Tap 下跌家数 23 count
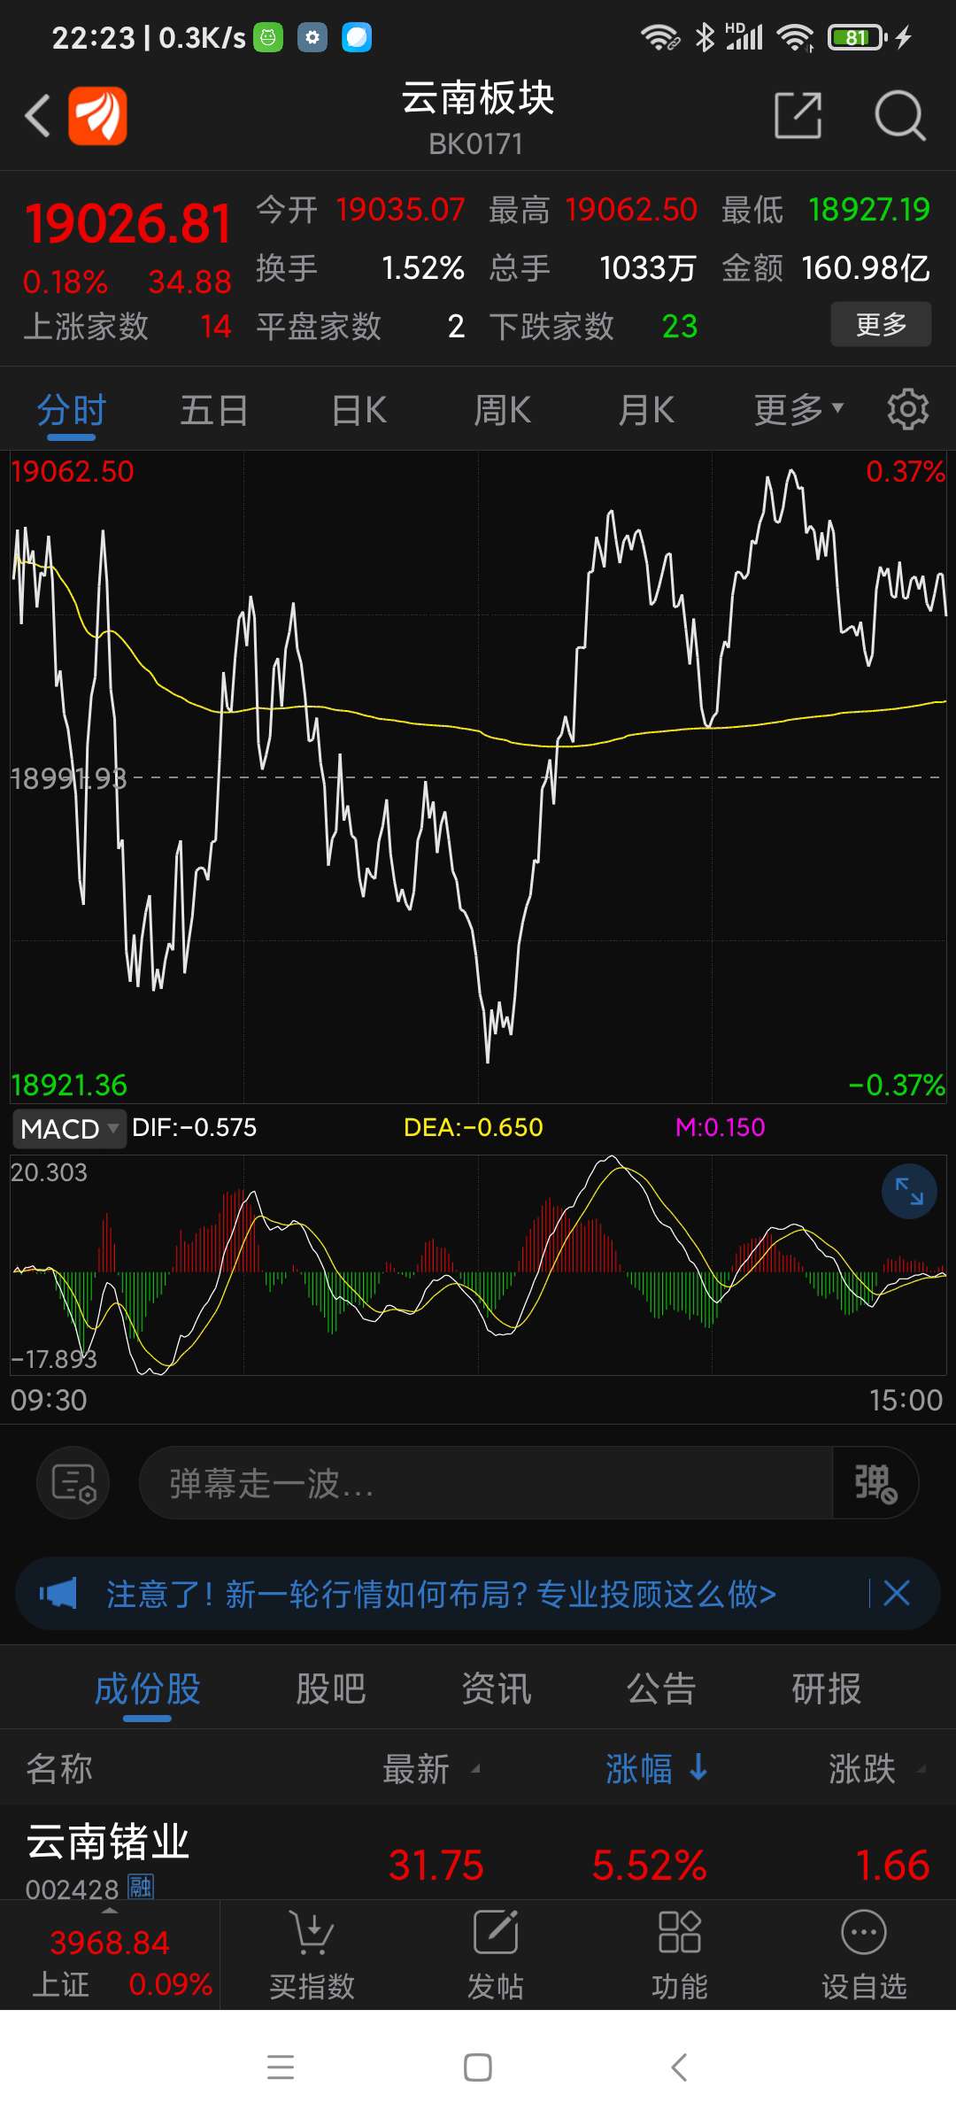 [594, 327]
